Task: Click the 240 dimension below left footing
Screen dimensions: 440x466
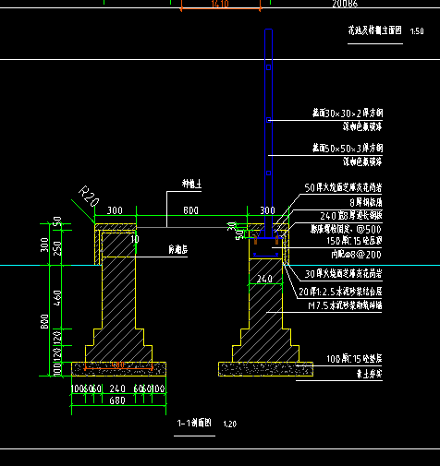Action: 117,388
